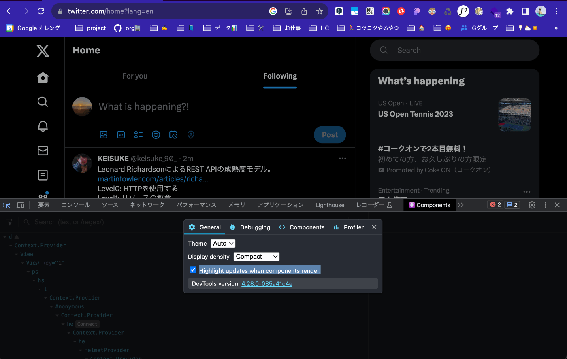Open Profiler settings tab
Viewport: 567px width, 359px height.
(x=349, y=227)
